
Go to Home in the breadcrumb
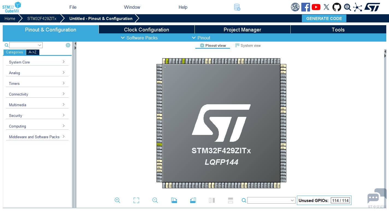[10, 19]
